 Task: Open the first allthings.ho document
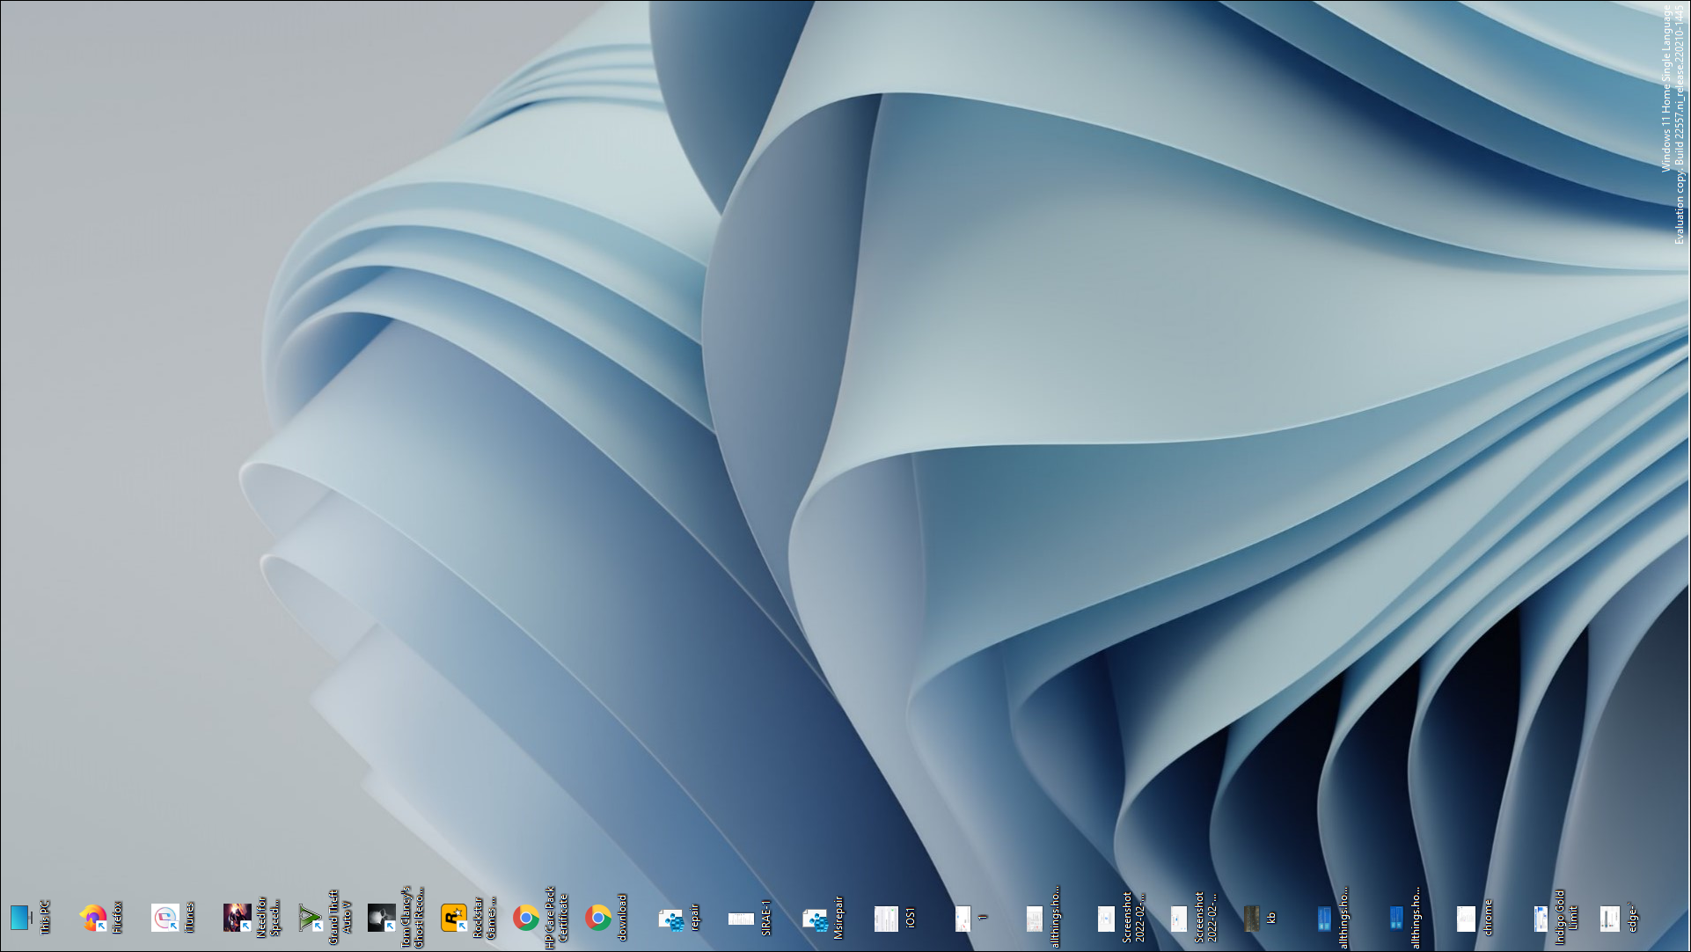(1034, 919)
